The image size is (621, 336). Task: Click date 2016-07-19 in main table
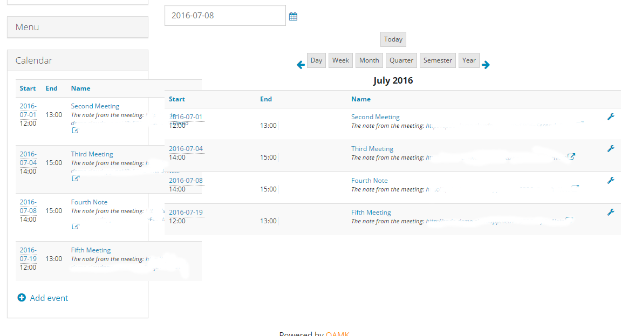pyautogui.click(x=186, y=212)
